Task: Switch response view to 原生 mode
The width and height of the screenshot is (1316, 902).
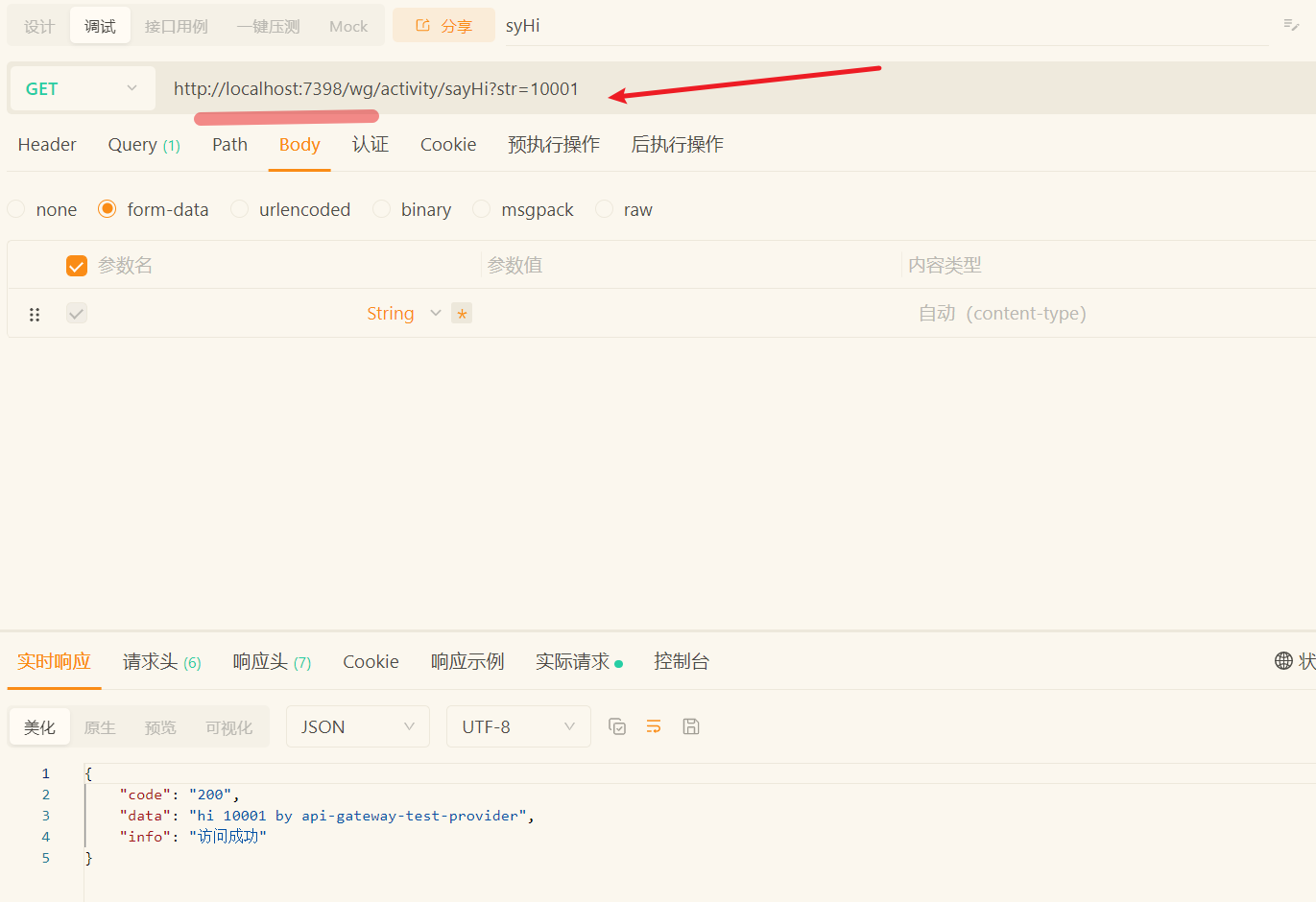Action: point(100,727)
